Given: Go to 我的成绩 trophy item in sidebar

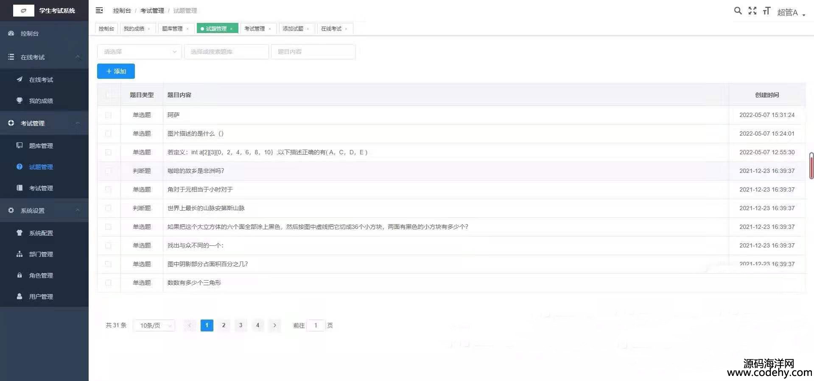Looking at the screenshot, I should click(41, 101).
